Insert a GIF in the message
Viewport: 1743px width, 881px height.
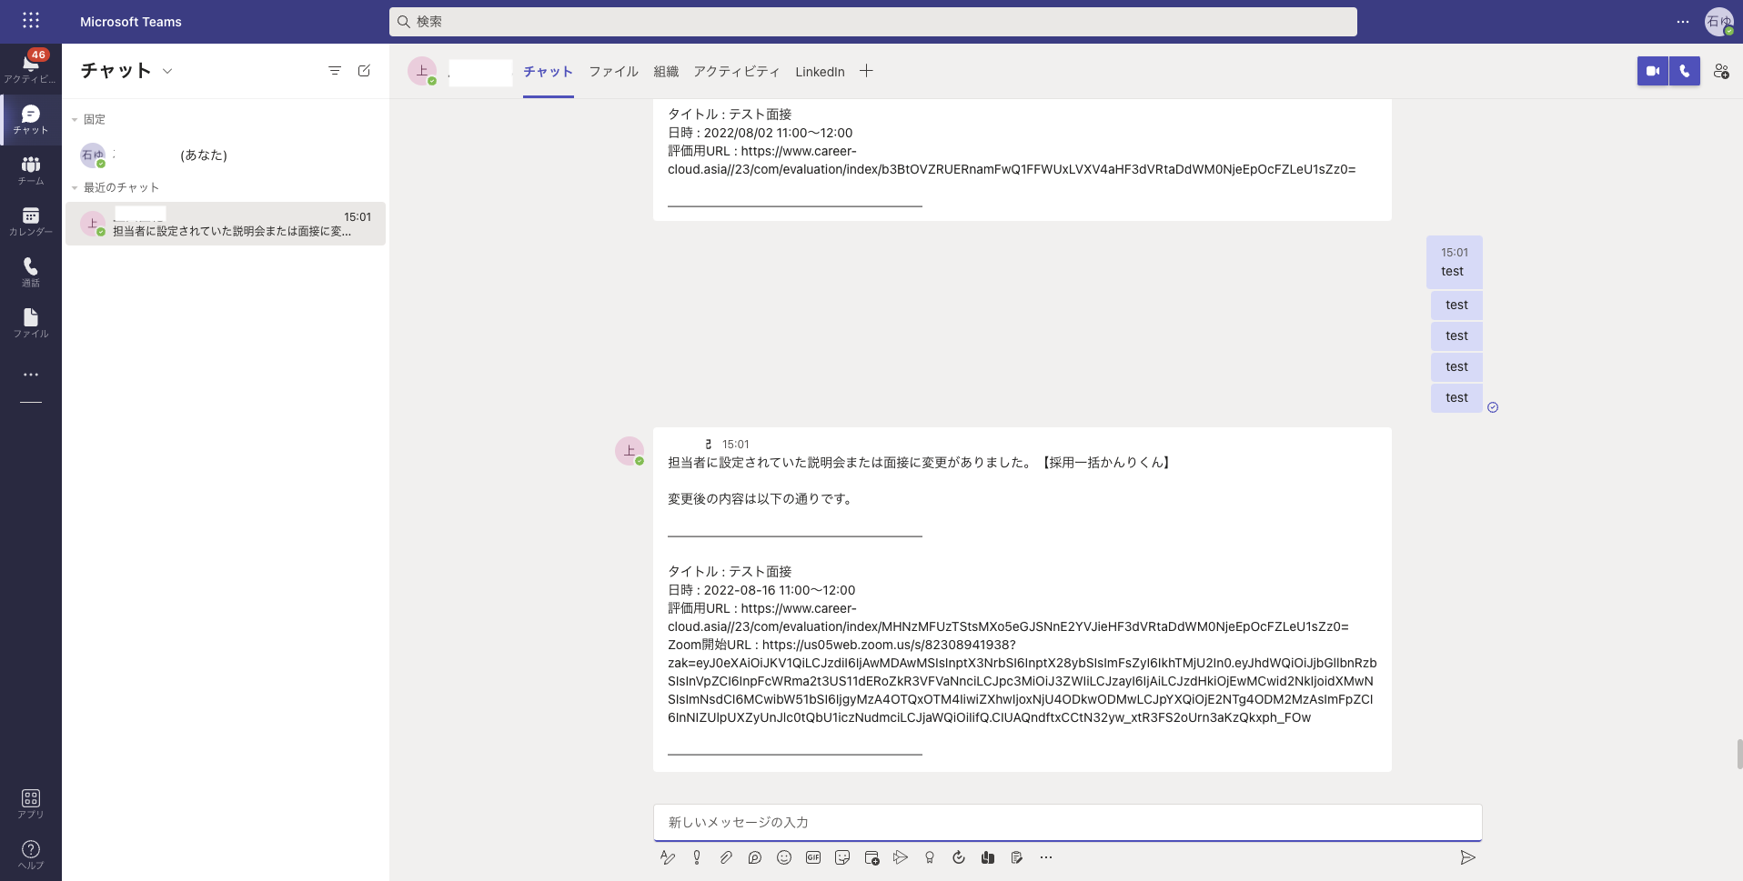point(813,857)
